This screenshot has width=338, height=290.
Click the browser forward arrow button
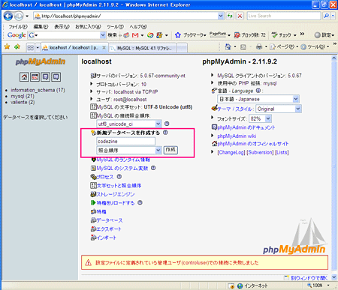19,16
